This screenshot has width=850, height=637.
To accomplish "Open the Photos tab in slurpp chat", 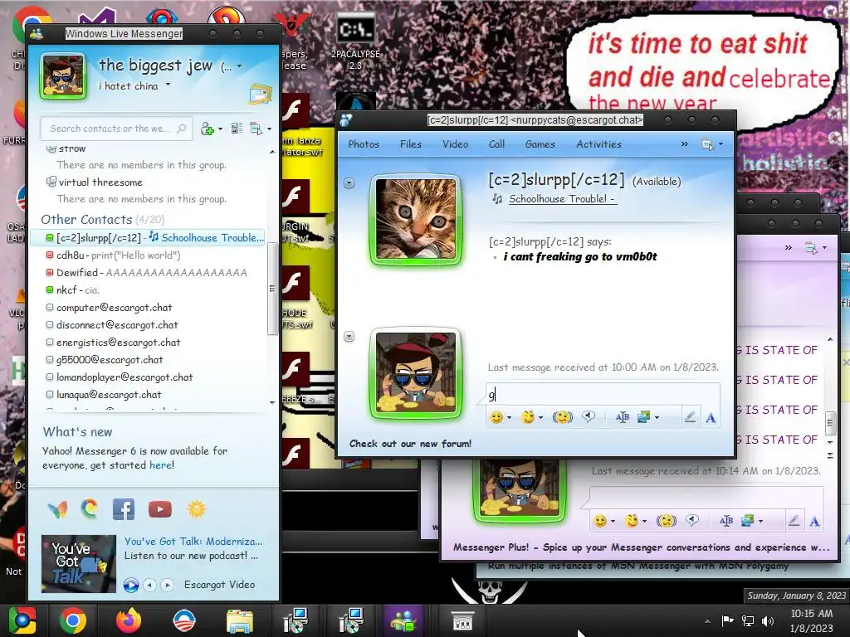I will (x=364, y=144).
